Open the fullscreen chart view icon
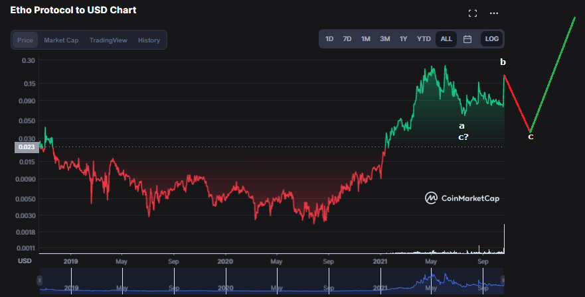This screenshot has height=297, width=585. 473,13
